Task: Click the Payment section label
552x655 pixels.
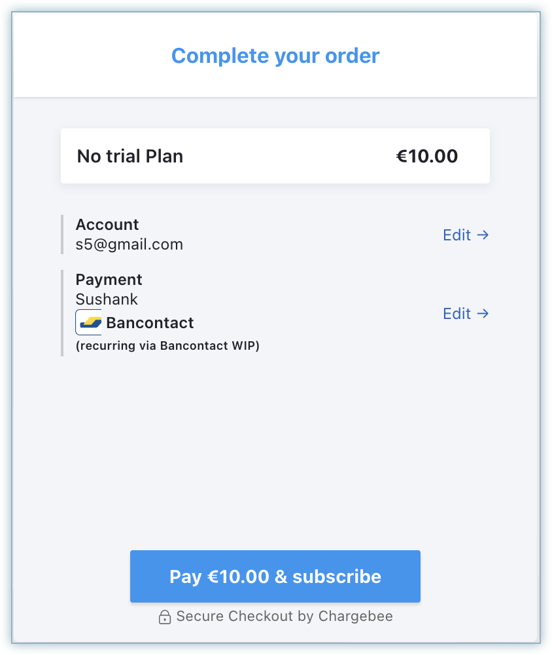Action: pyautogui.click(x=109, y=280)
